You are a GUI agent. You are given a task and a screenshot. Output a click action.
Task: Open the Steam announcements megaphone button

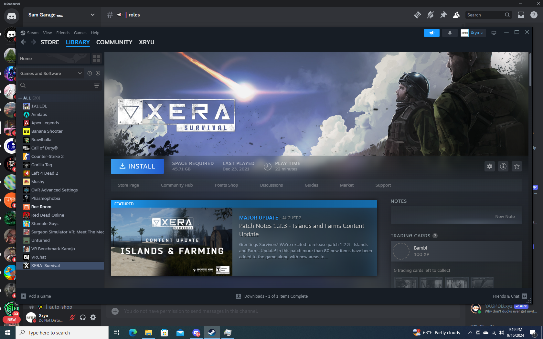click(432, 33)
